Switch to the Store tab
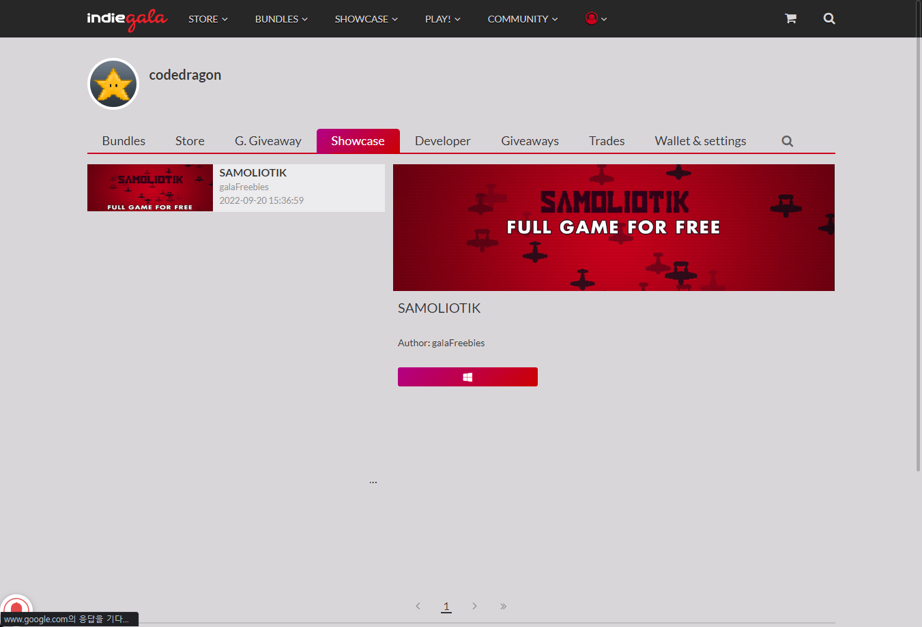This screenshot has height=627, width=922. [x=190, y=141]
